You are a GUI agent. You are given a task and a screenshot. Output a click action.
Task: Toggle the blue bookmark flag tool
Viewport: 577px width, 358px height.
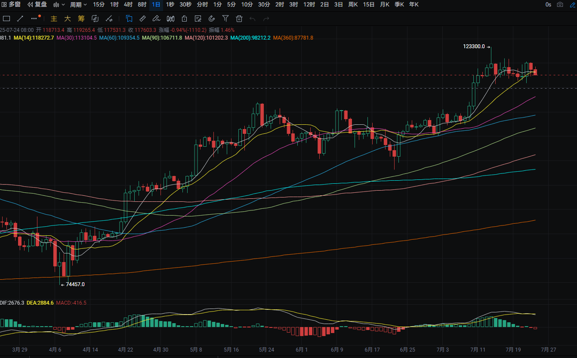129,19
